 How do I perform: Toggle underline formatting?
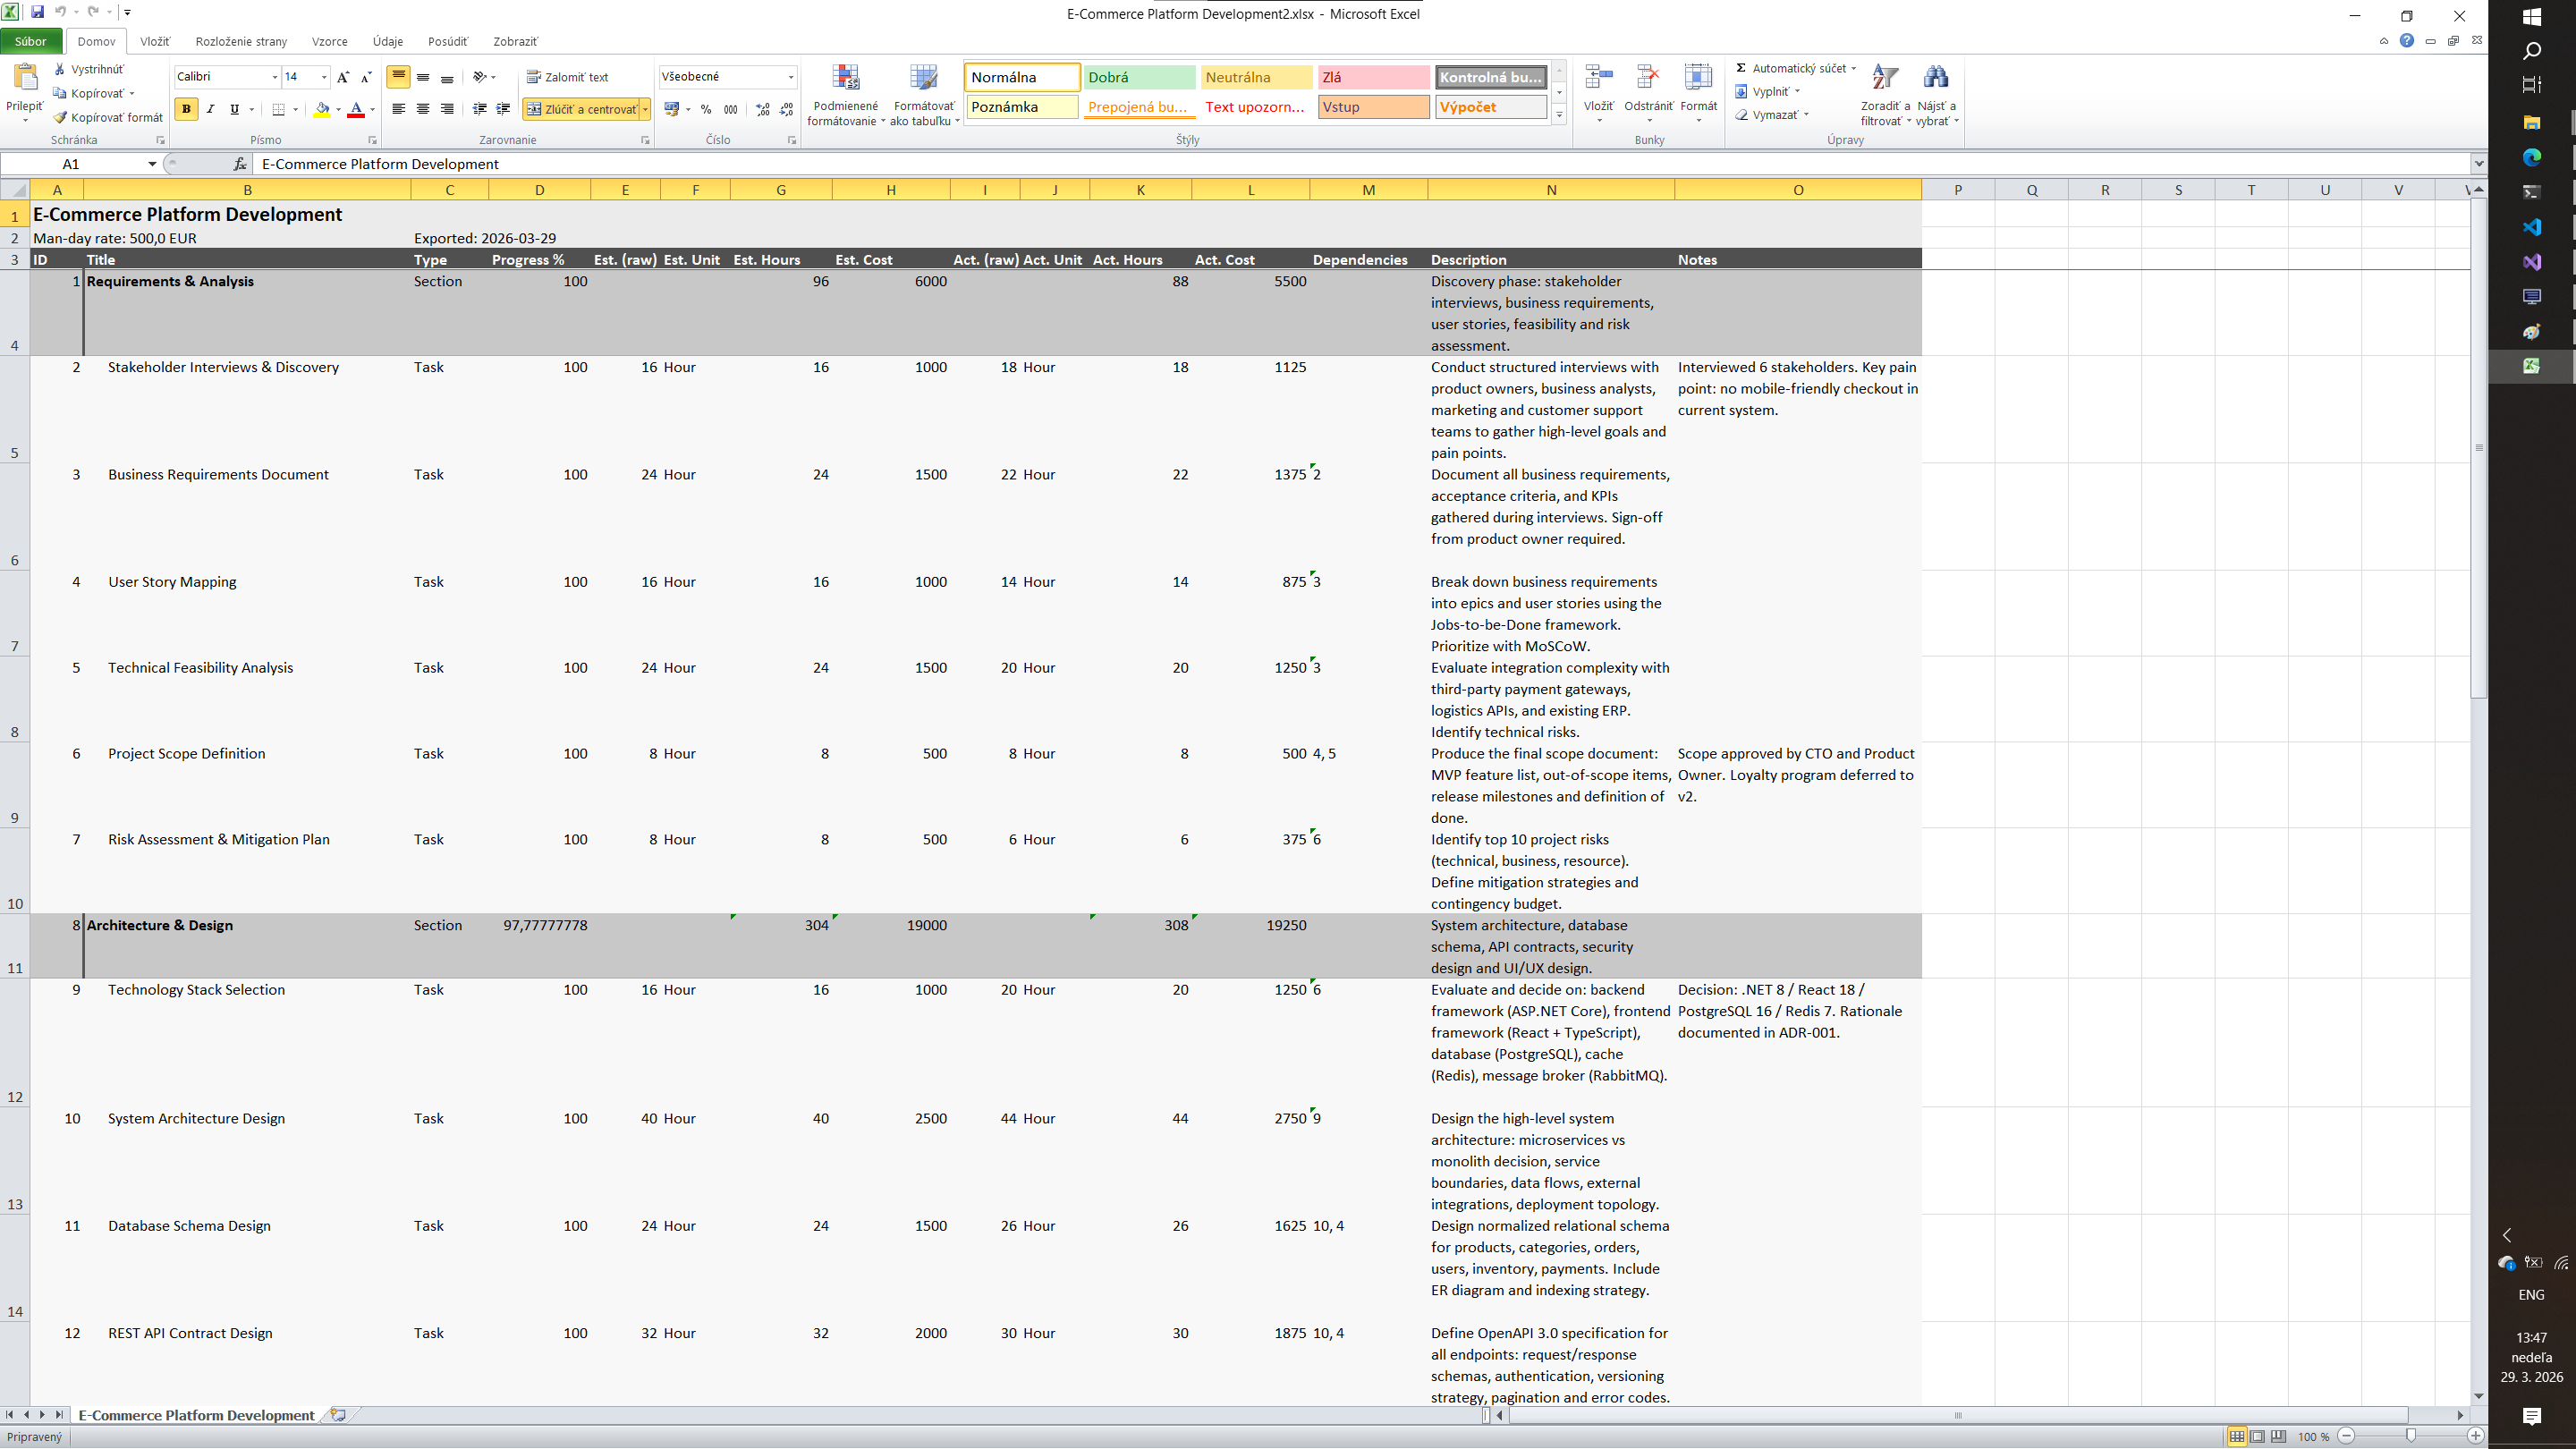pos(234,109)
